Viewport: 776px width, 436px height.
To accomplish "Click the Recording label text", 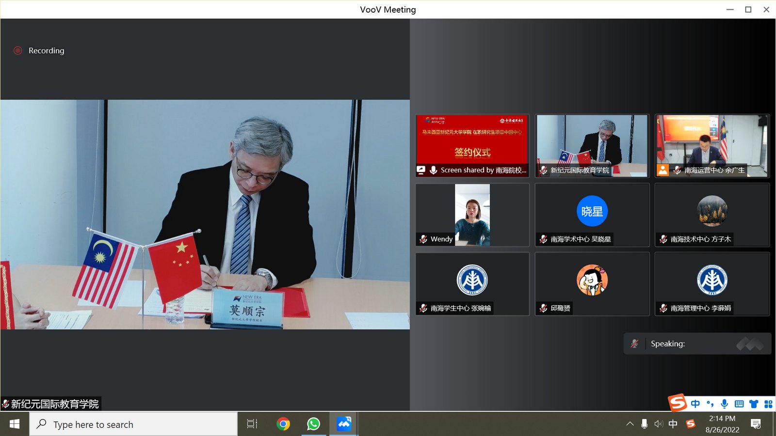I will click(46, 50).
